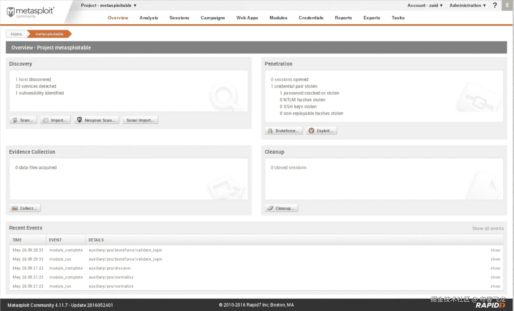Expand the Project metasploitable dropdown
Viewport: 514px width, 311px height.
tap(109, 5)
